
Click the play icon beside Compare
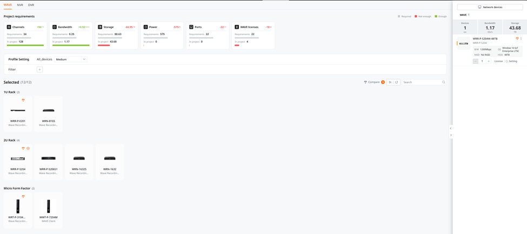390,82
